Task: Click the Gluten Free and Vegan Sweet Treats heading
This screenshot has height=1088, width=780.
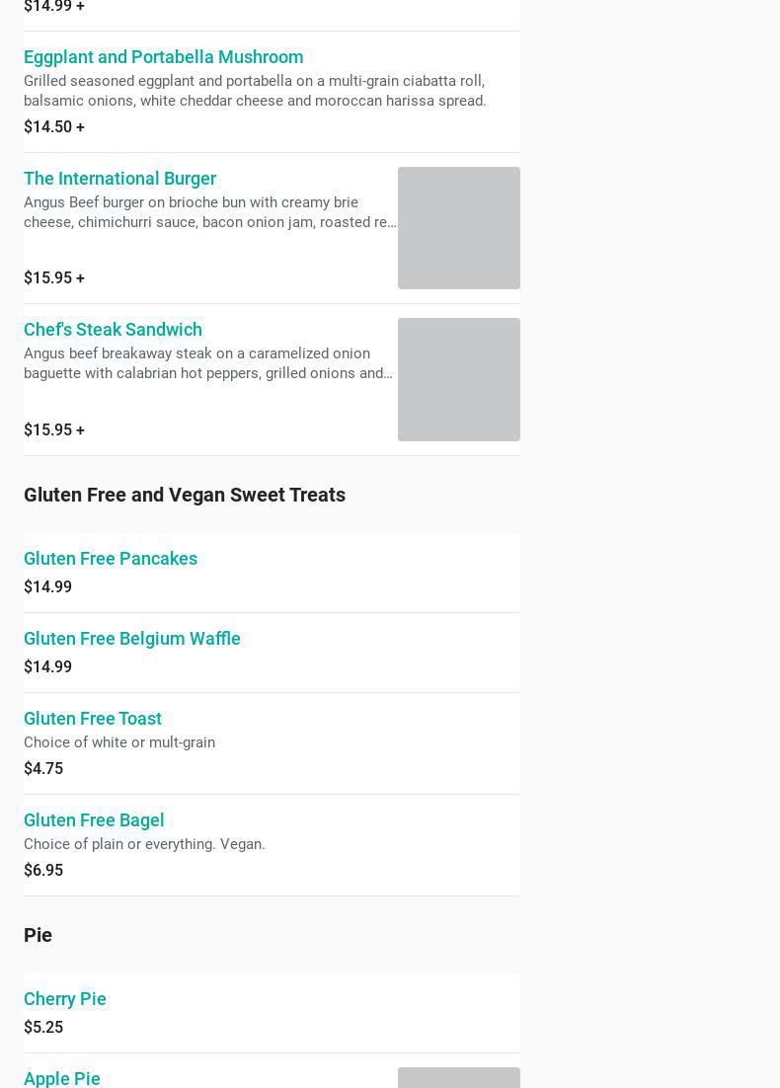Action: click(x=185, y=495)
